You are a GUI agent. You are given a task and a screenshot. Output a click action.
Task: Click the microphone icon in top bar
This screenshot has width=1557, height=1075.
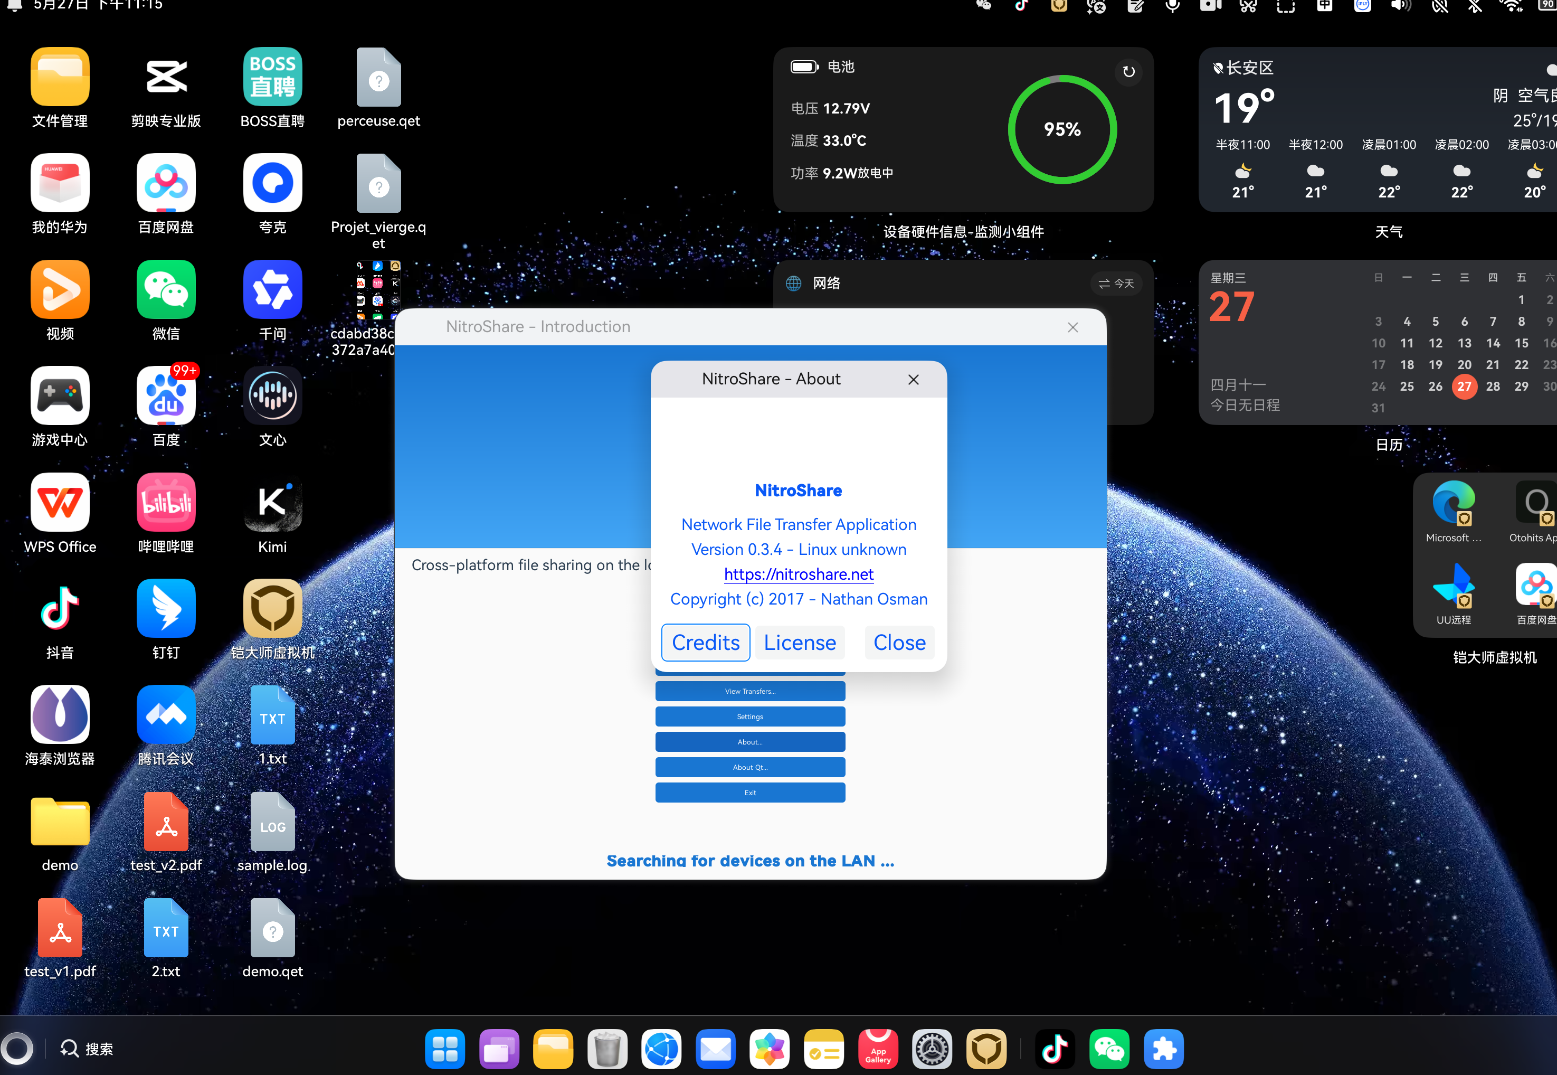(1173, 6)
